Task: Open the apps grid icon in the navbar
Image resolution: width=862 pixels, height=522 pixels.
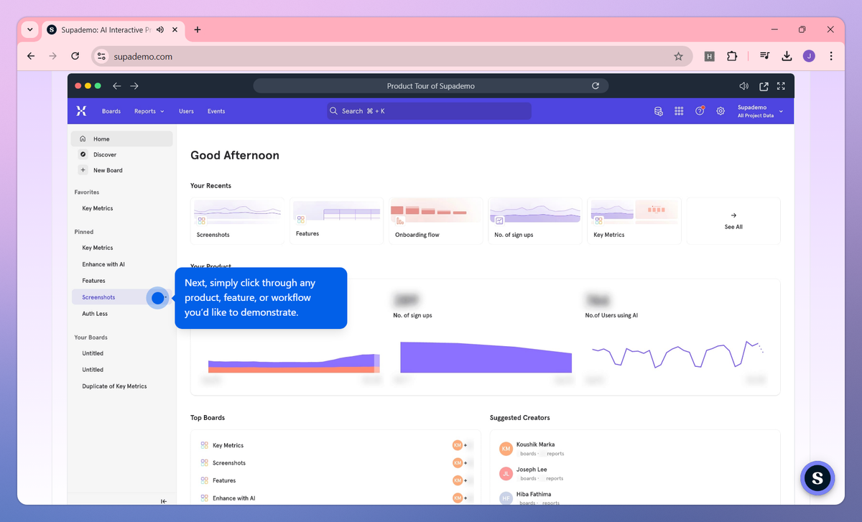Action: (679, 111)
